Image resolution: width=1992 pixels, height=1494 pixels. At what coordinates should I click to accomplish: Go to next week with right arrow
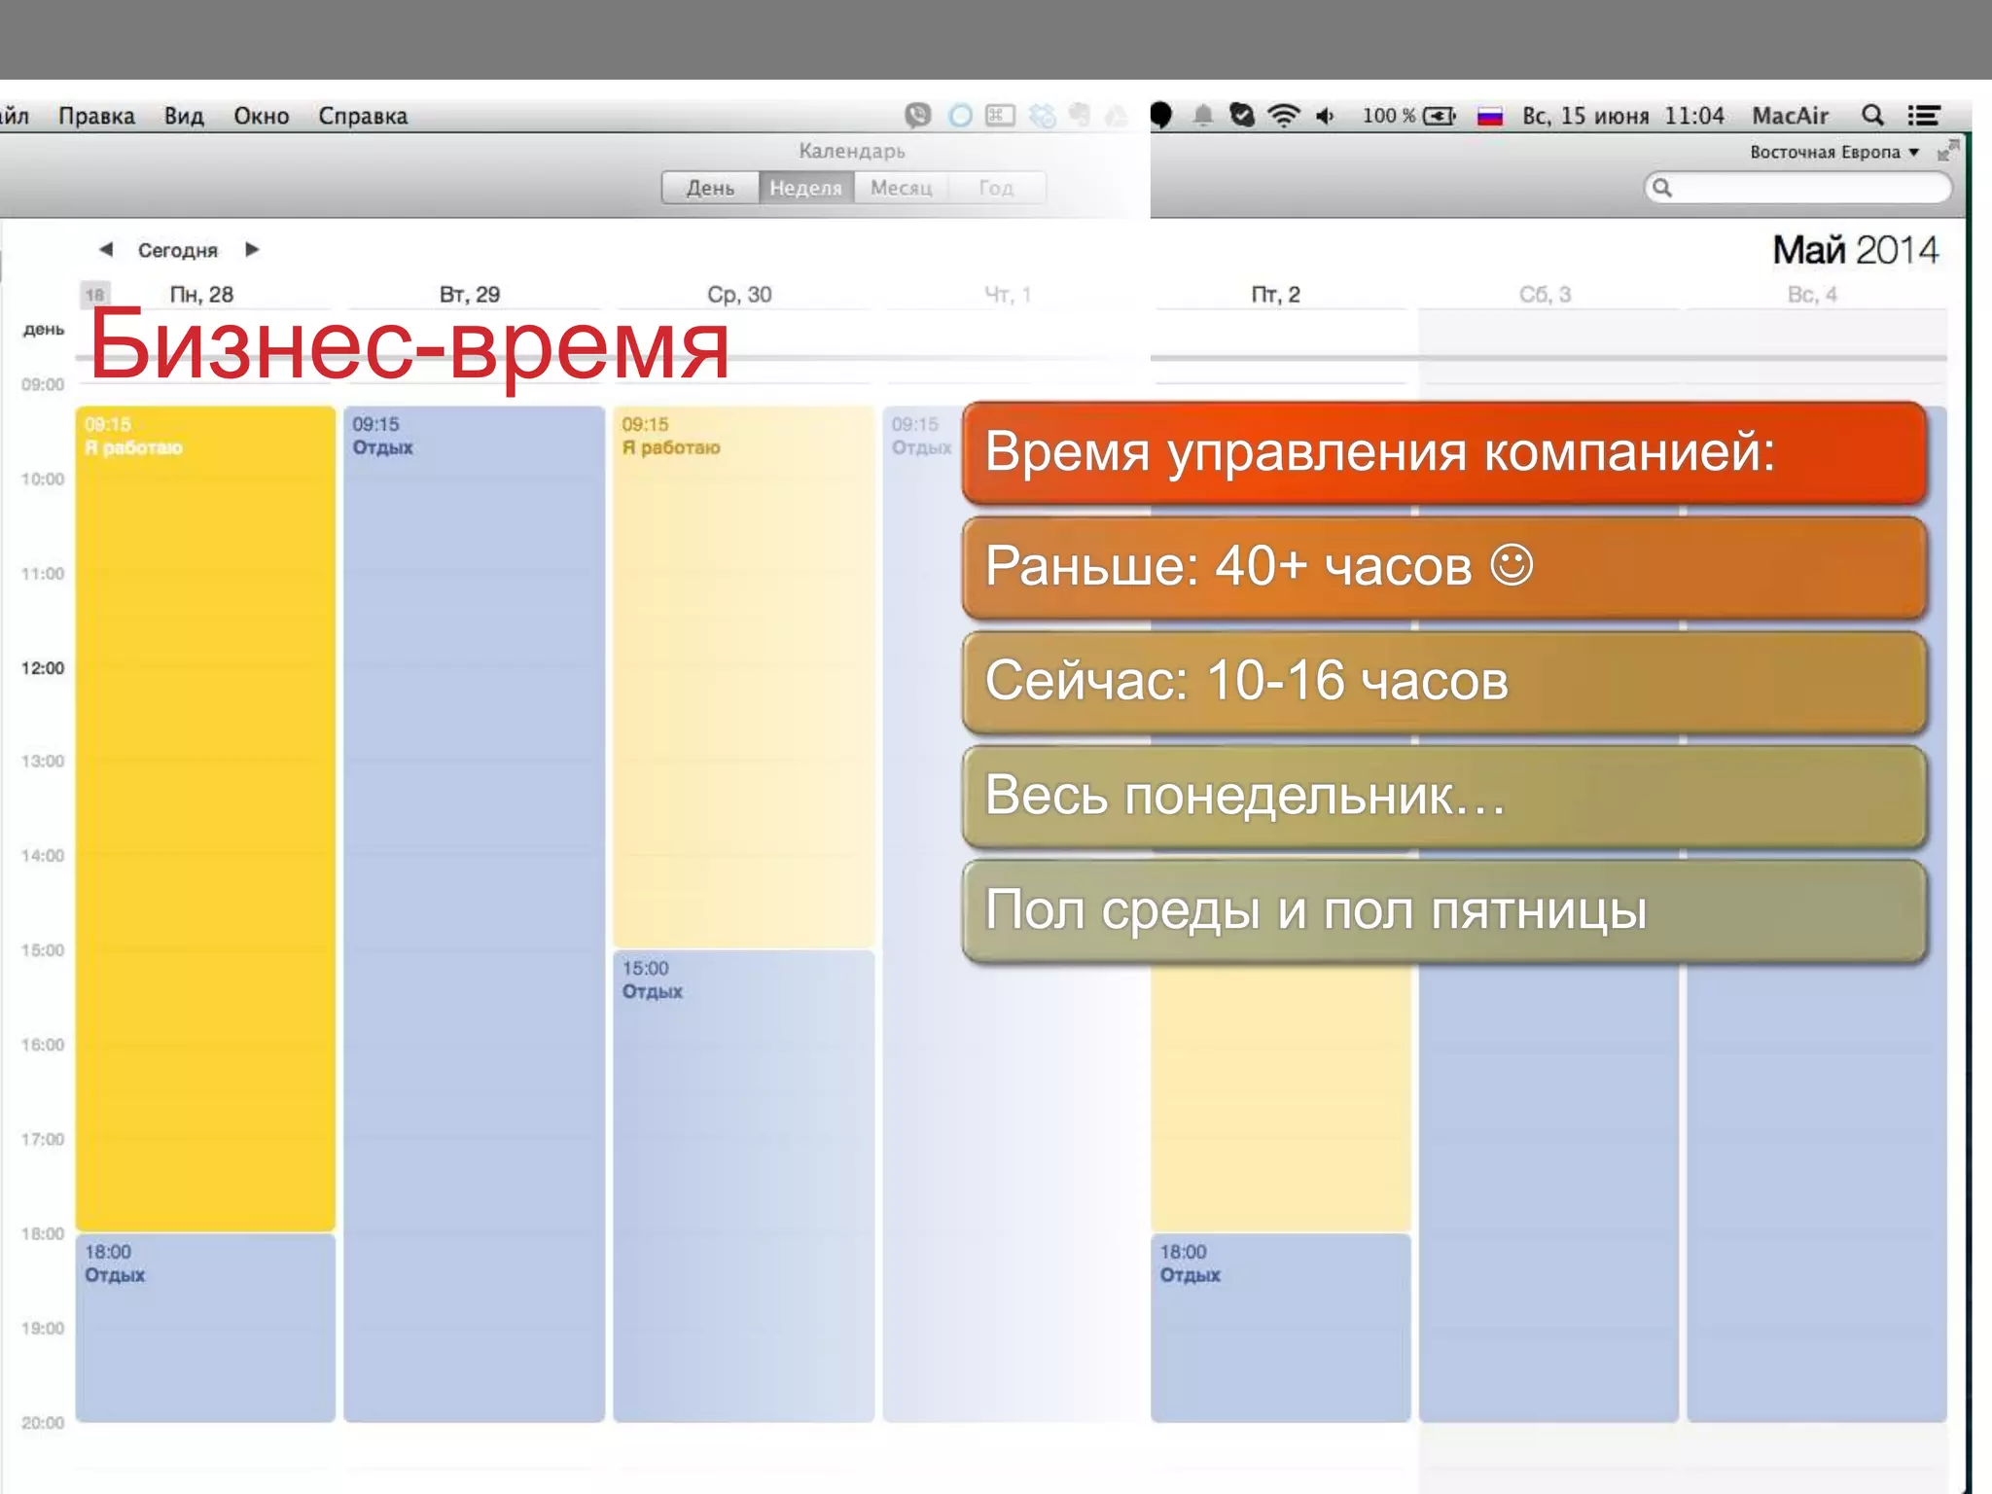252,250
